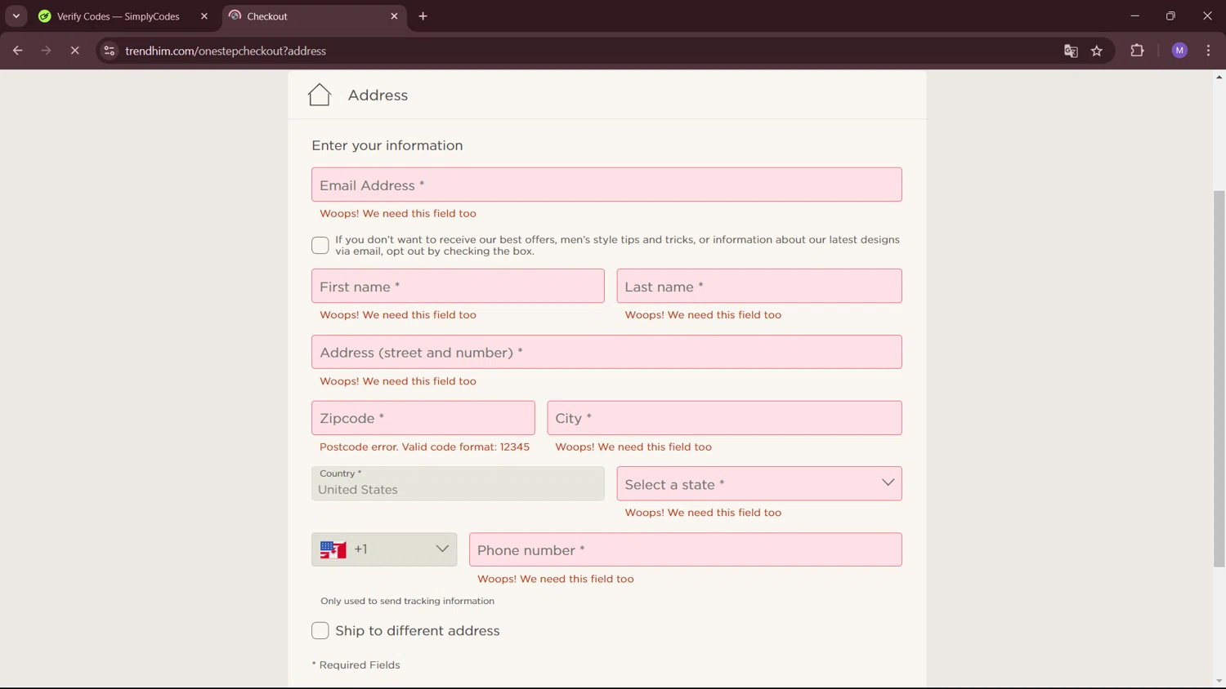Open the Extensions puzzle icon
The image size is (1226, 689).
(x=1137, y=51)
